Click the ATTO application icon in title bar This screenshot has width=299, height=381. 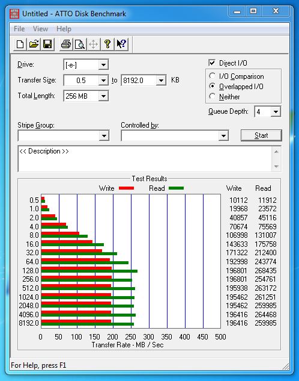coord(14,14)
